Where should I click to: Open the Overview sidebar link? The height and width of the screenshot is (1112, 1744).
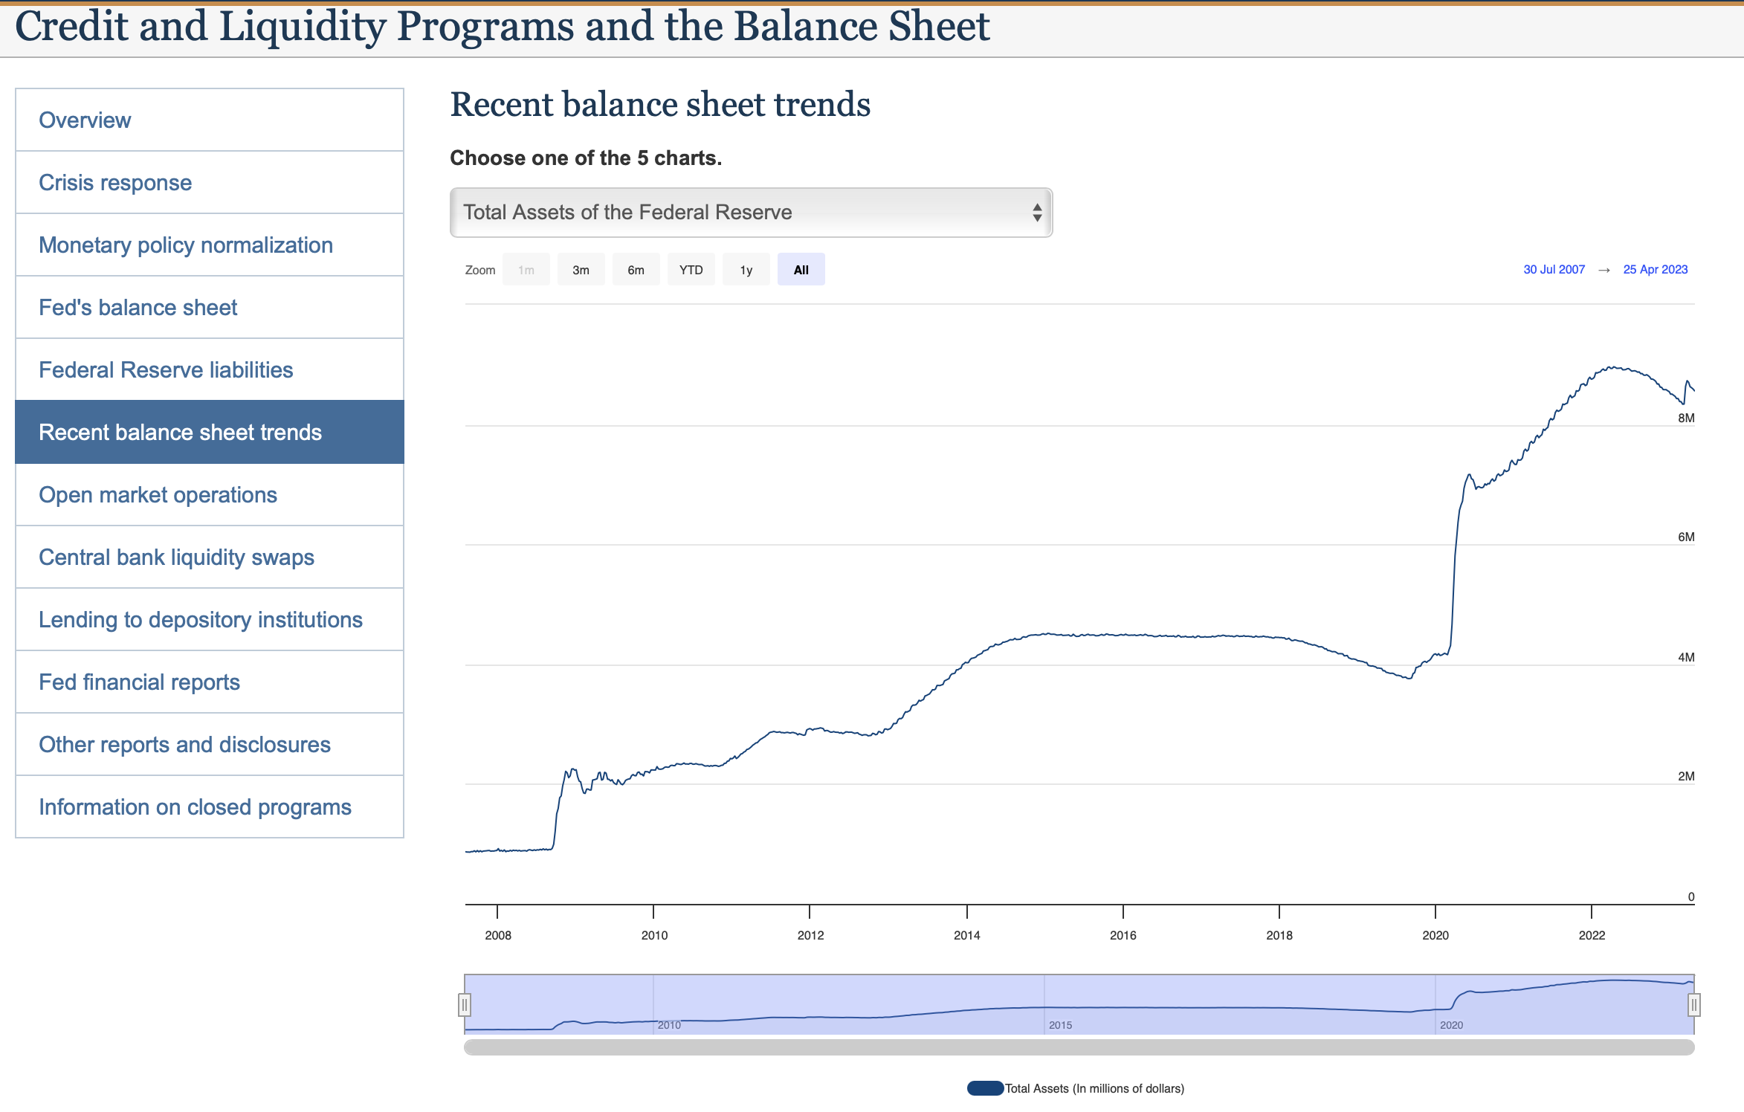85,120
